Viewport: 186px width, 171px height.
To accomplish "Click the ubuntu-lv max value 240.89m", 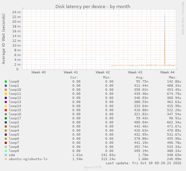I will 174,159.
